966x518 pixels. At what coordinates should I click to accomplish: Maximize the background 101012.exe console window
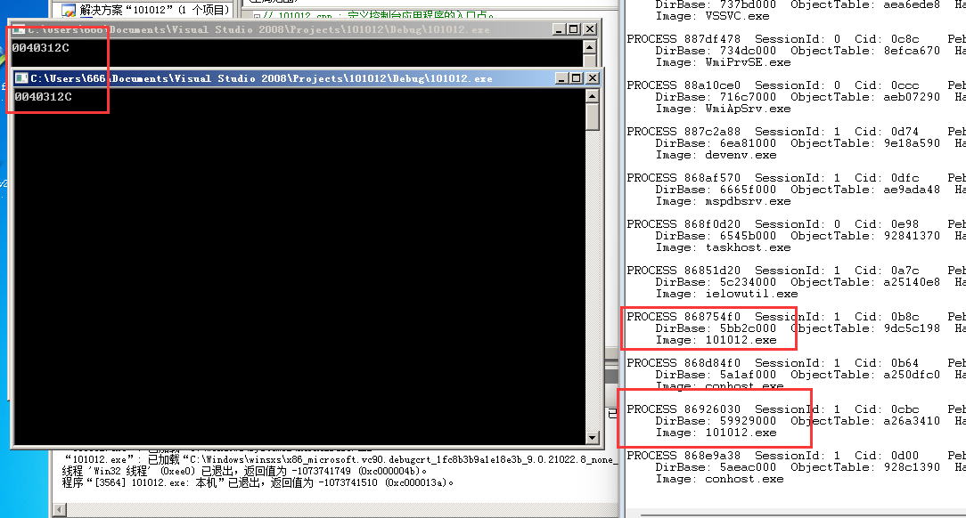(x=571, y=29)
